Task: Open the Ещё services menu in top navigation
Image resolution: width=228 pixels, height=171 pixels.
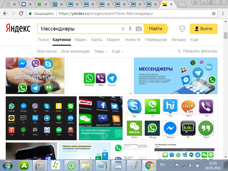Action: [194, 40]
